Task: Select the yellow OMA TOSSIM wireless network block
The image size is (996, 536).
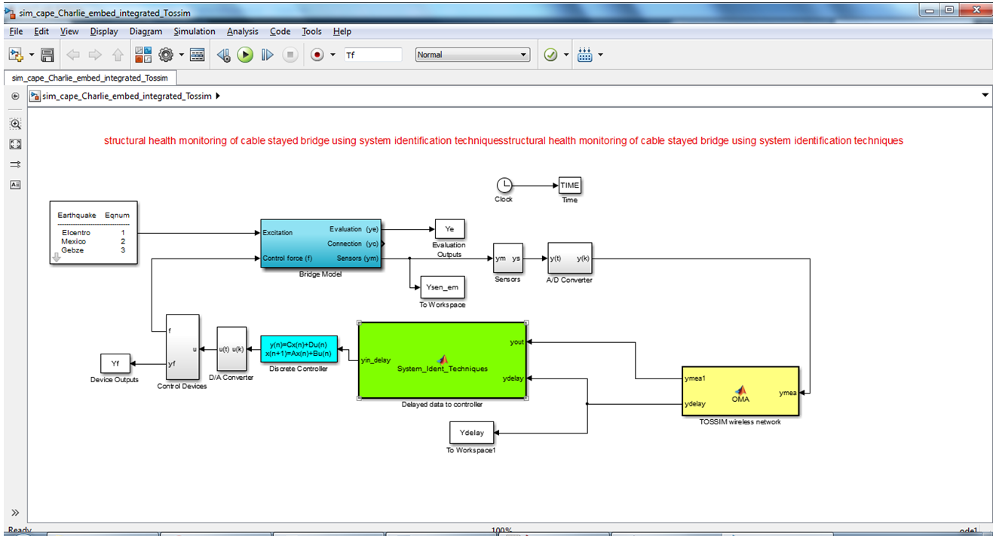Action: click(740, 391)
